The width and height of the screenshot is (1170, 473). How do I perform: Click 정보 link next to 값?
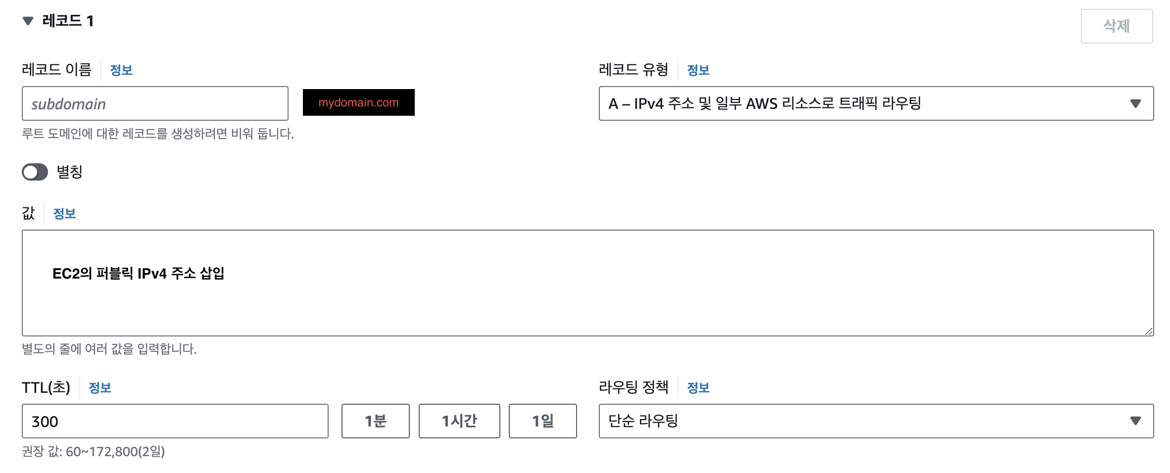pos(64,213)
